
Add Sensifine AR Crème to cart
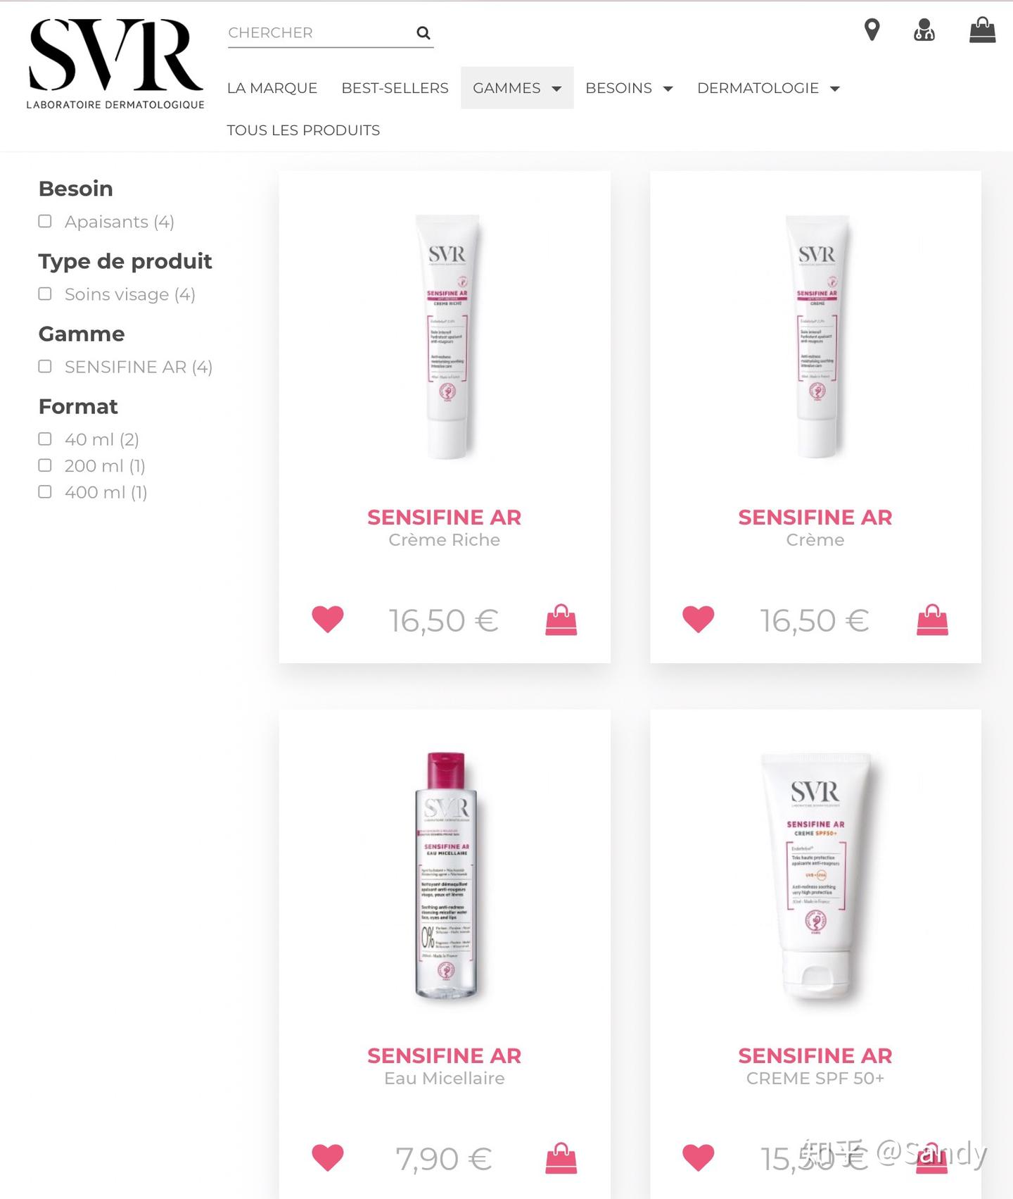tap(933, 620)
